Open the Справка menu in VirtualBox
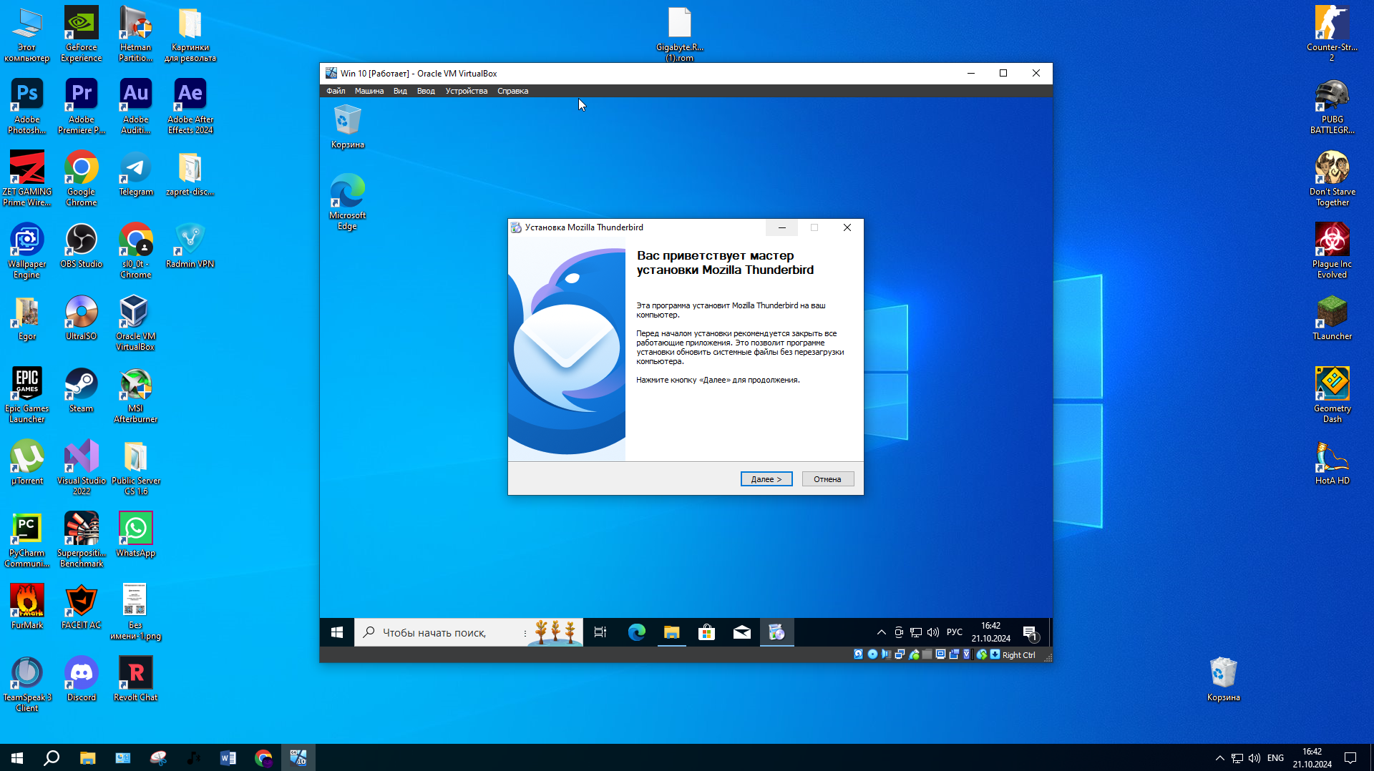Image resolution: width=1374 pixels, height=771 pixels. (x=512, y=91)
